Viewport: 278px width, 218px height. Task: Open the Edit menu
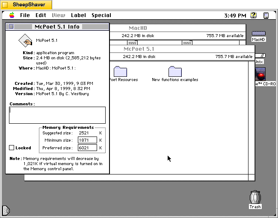point(41,15)
